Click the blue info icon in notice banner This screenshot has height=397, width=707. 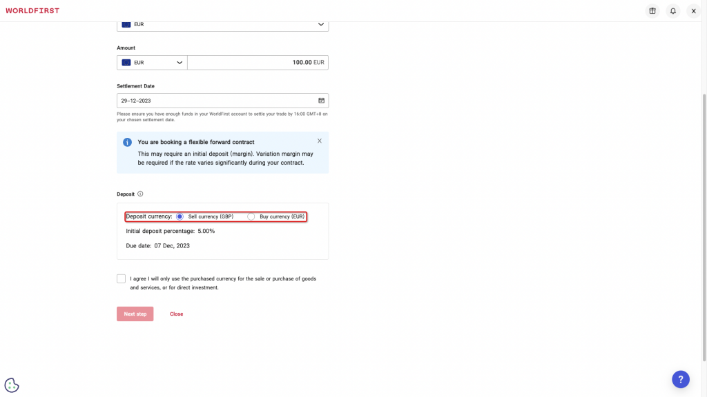[x=127, y=142]
